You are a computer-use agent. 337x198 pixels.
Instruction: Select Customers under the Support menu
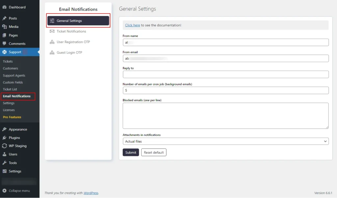coord(10,68)
